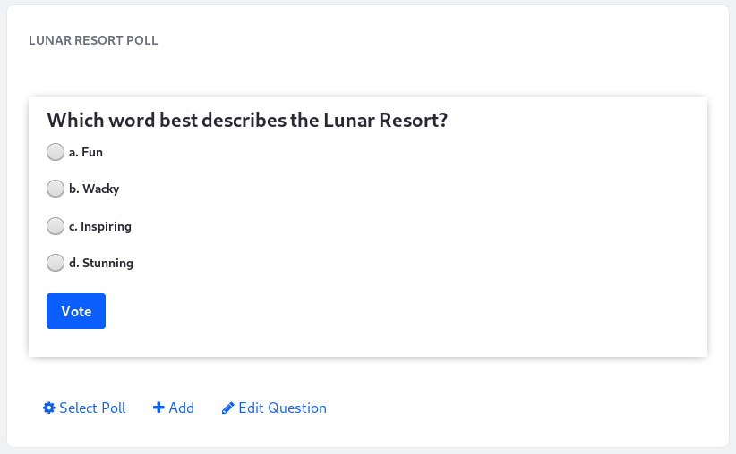Click the gear icon beside Select Poll
The height and width of the screenshot is (454, 736).
pos(49,408)
